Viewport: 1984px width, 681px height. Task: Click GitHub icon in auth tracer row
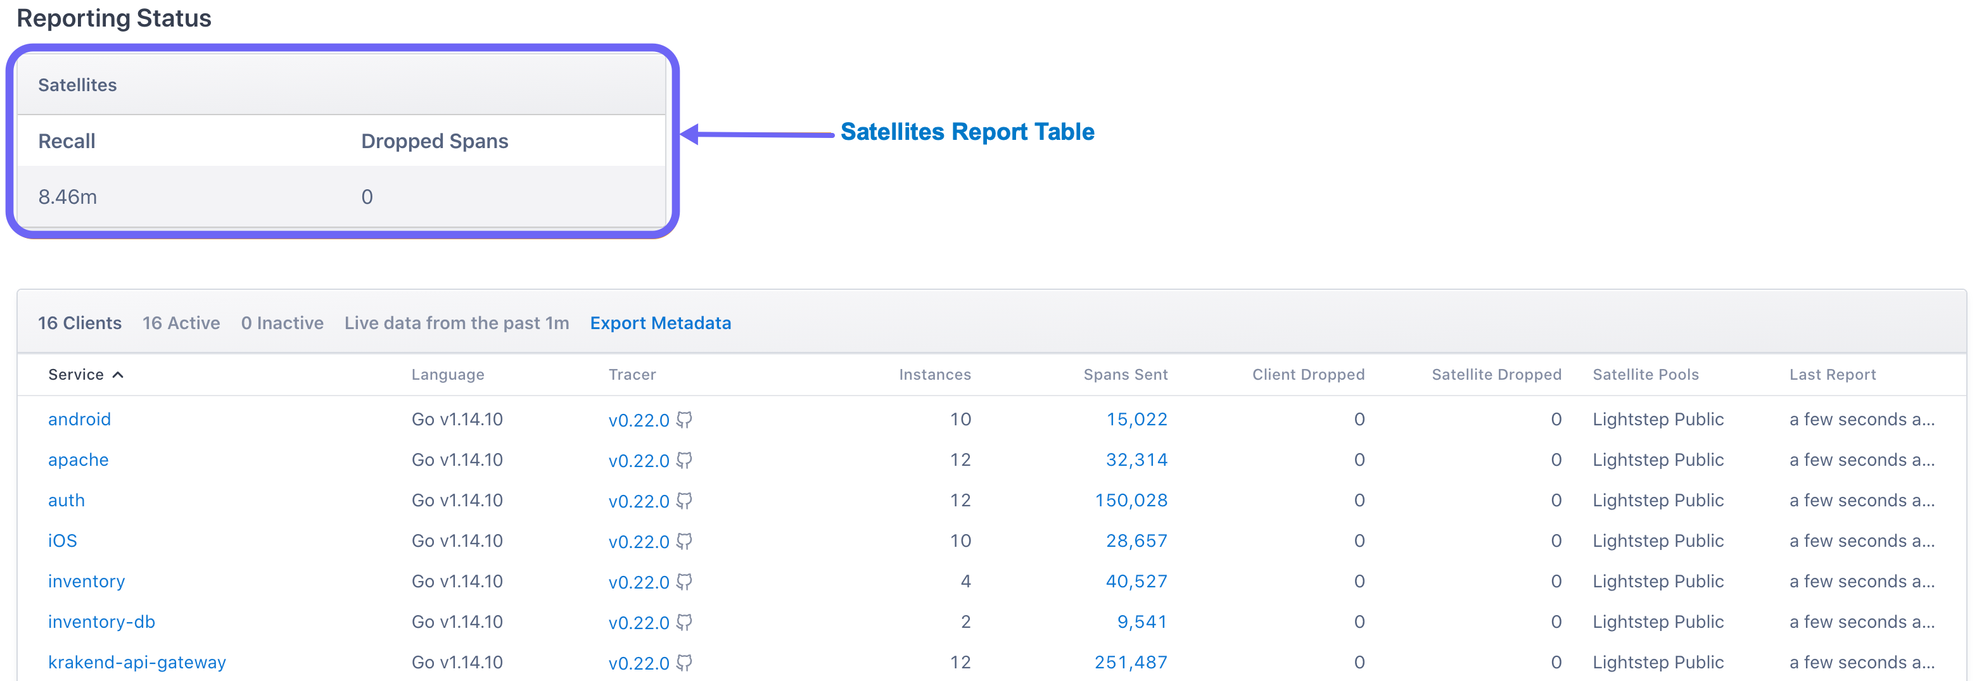coord(684,501)
